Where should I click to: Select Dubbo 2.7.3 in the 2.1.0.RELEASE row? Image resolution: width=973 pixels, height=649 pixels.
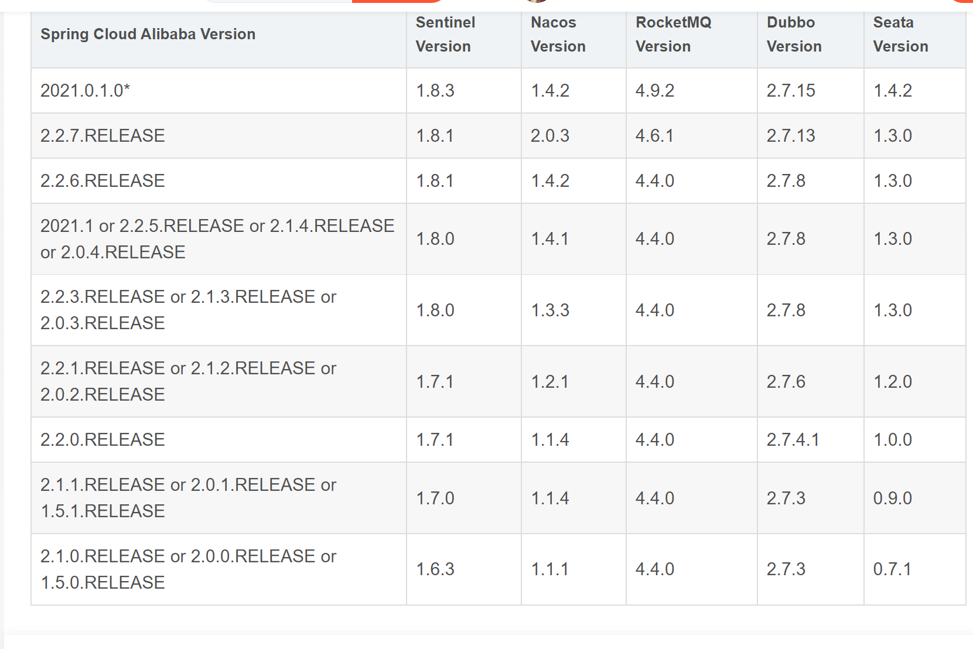pos(811,569)
